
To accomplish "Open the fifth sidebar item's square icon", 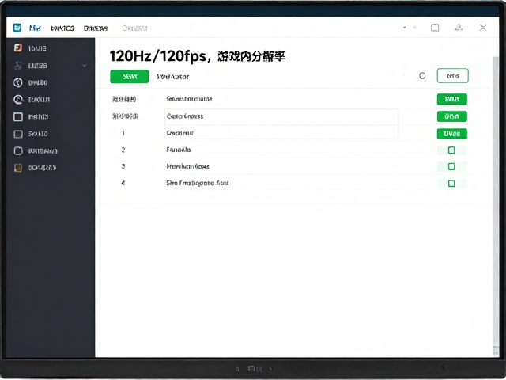I will pyautogui.click(x=18, y=116).
